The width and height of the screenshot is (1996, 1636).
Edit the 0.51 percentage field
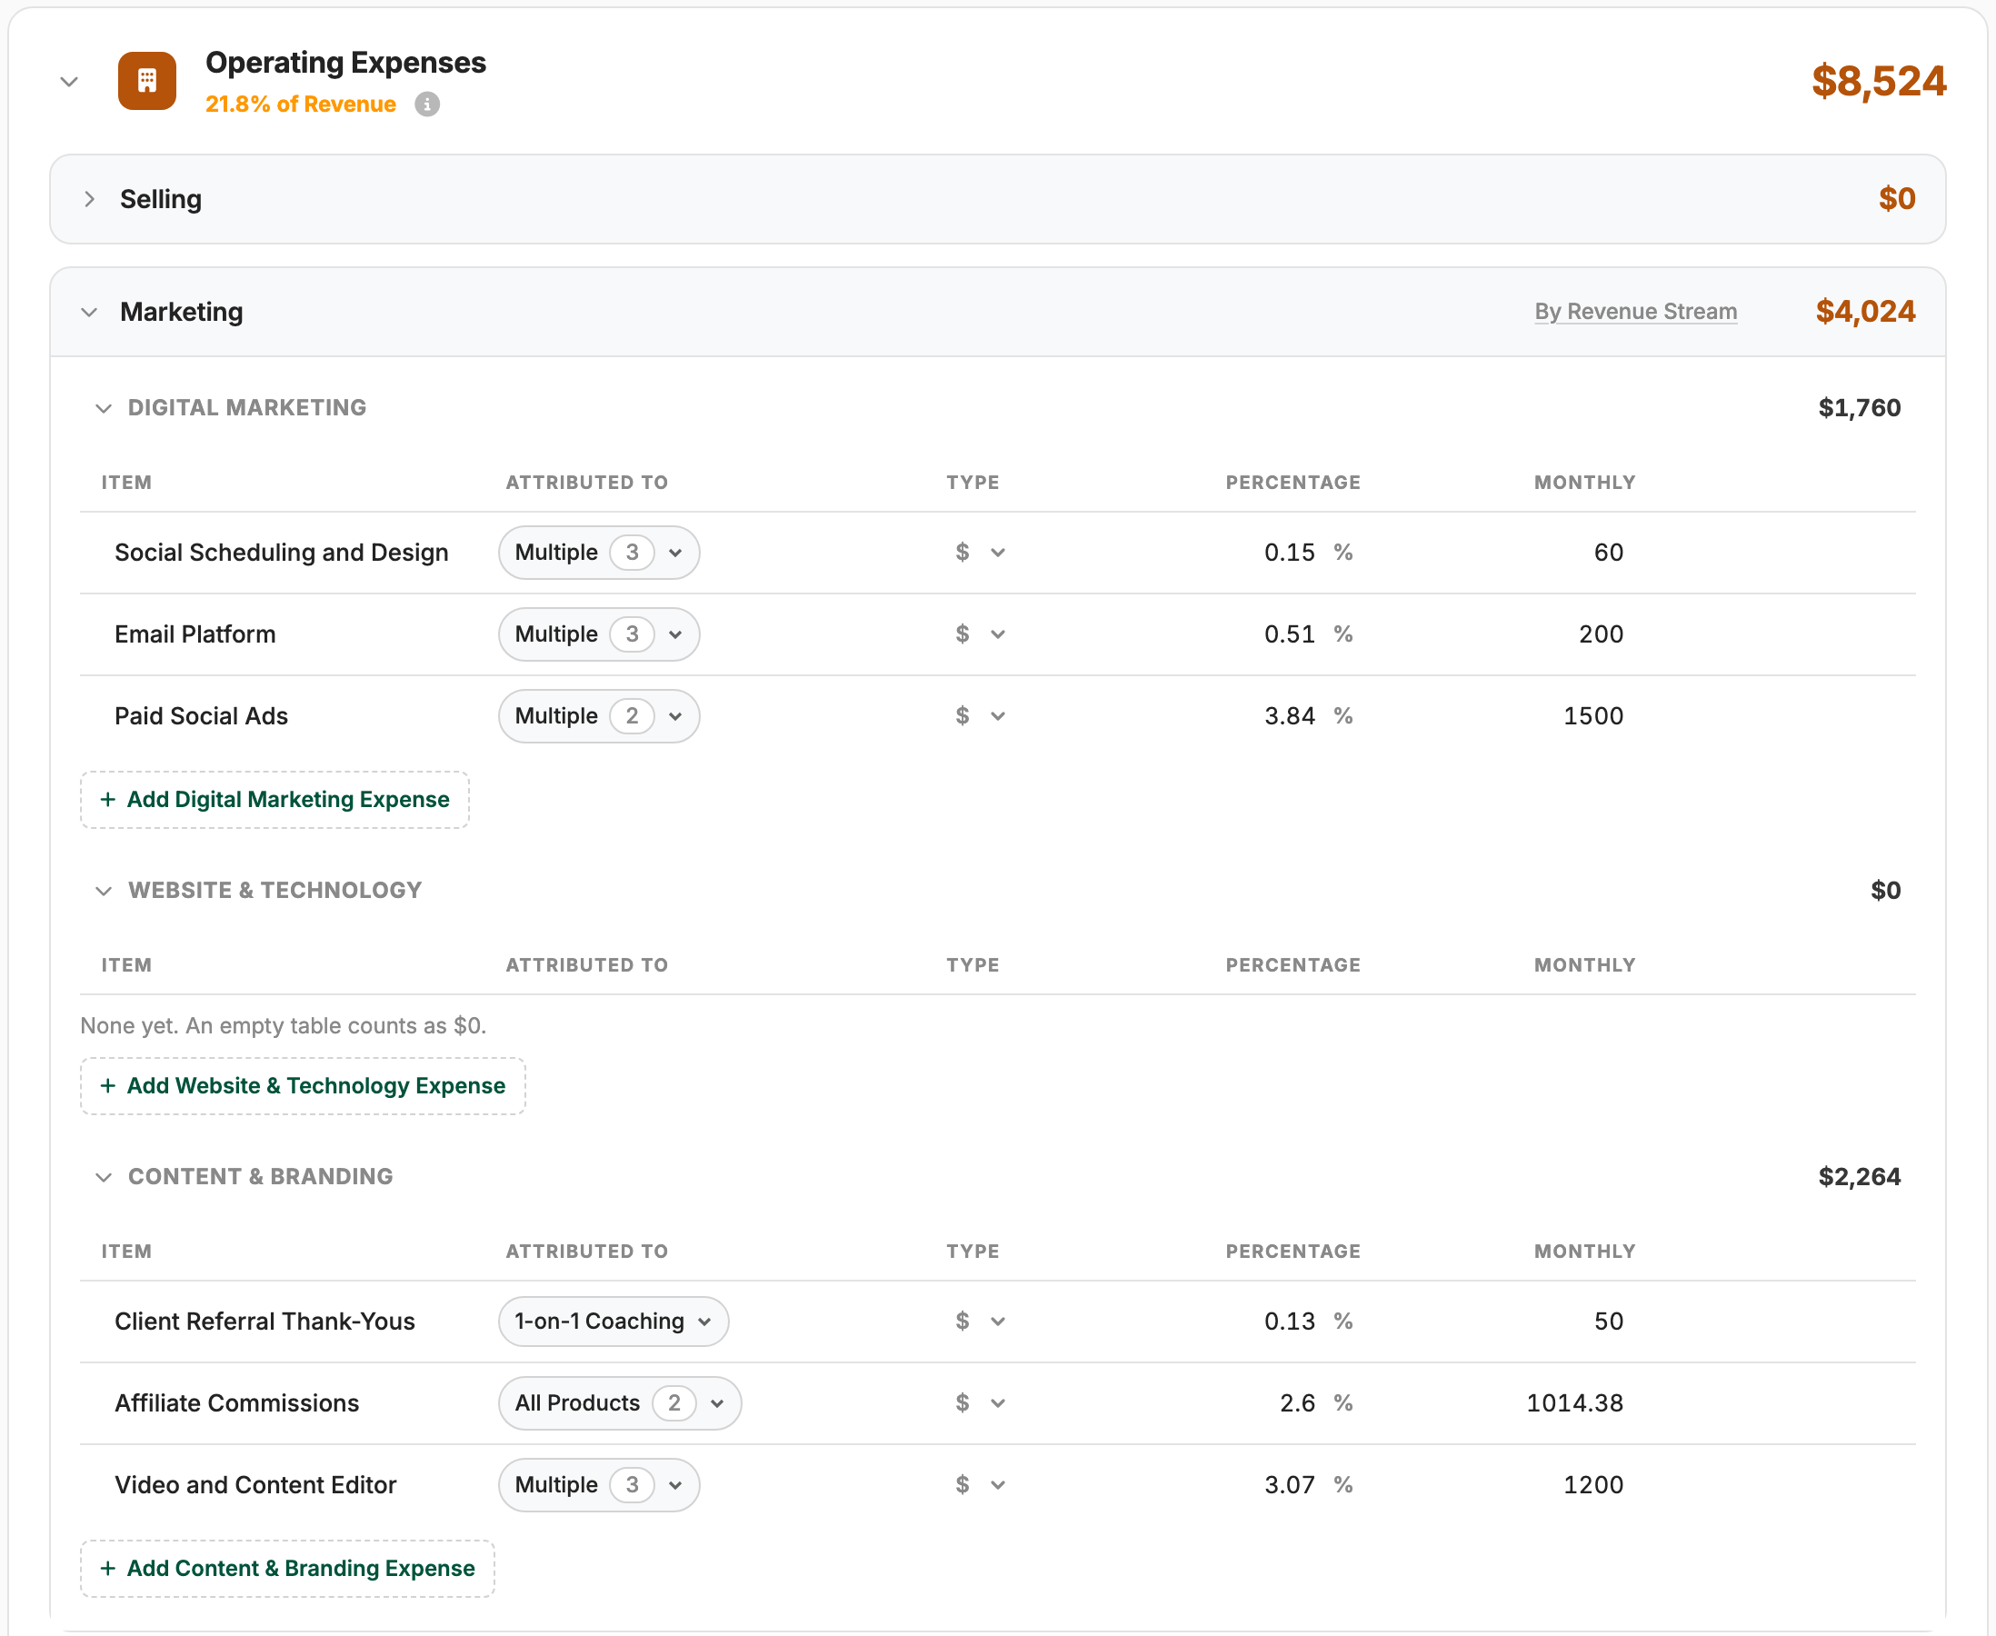coord(1289,634)
